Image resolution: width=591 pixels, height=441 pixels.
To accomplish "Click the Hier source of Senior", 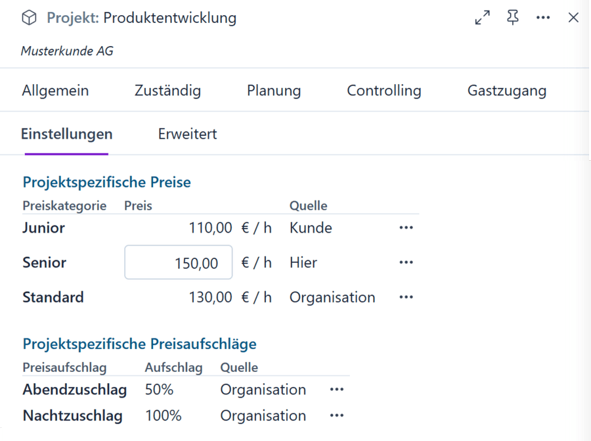I will 303,263.
